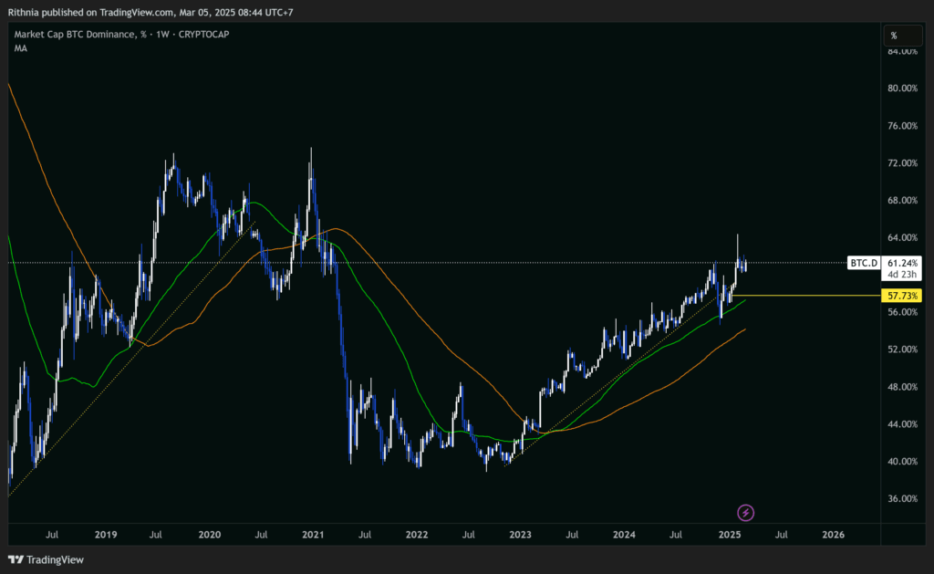Screen dimensions: 934x574
Task: Click the 2023 label on time axis
Action: [x=520, y=533]
